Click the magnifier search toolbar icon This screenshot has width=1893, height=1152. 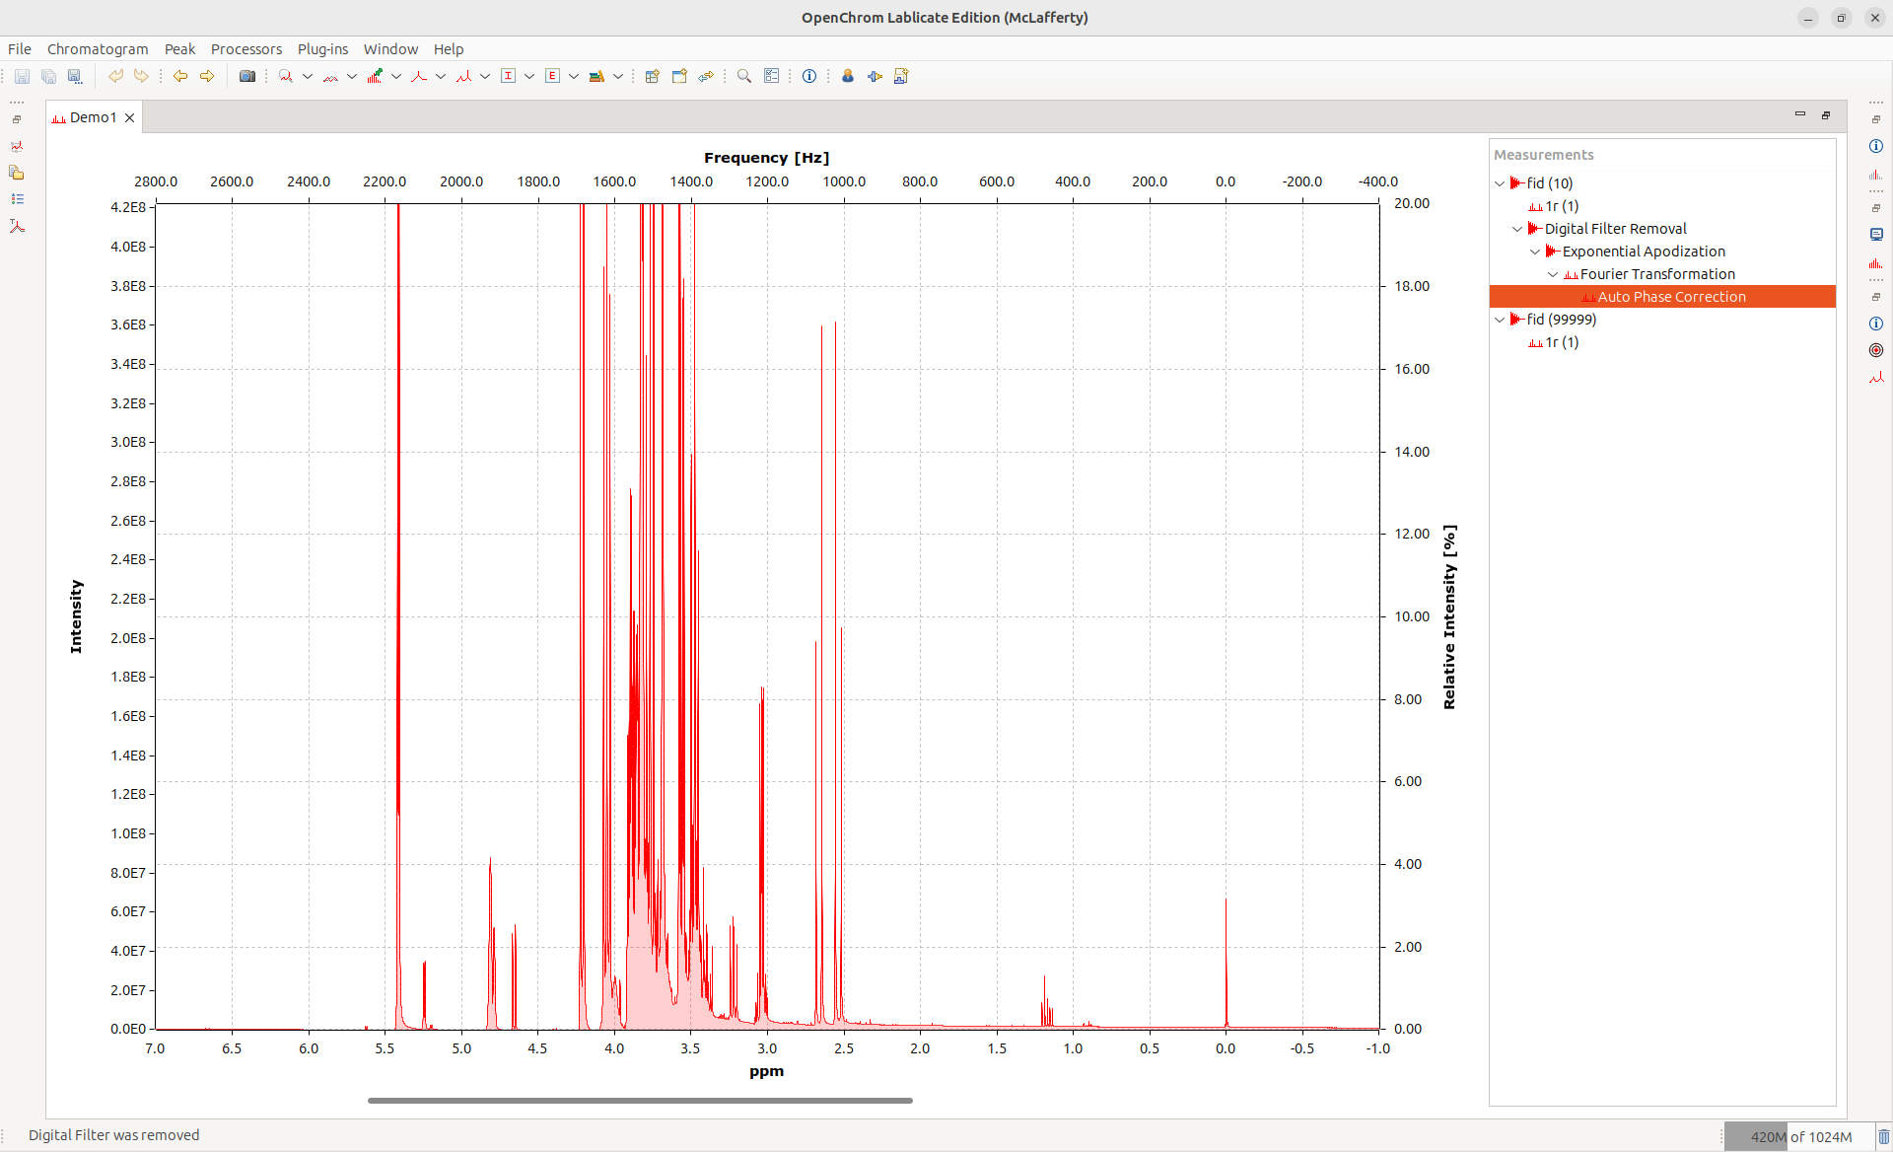click(x=744, y=76)
